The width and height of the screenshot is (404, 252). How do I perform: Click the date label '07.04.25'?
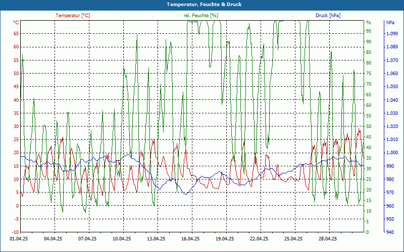[x=87, y=239]
